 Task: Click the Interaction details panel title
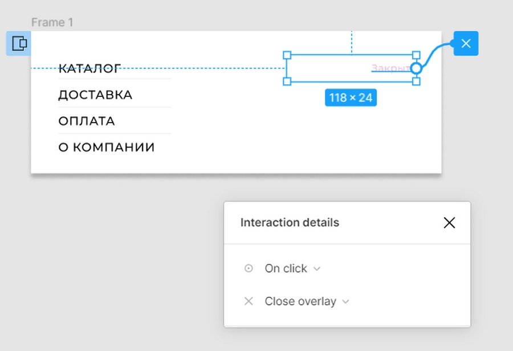(291, 223)
